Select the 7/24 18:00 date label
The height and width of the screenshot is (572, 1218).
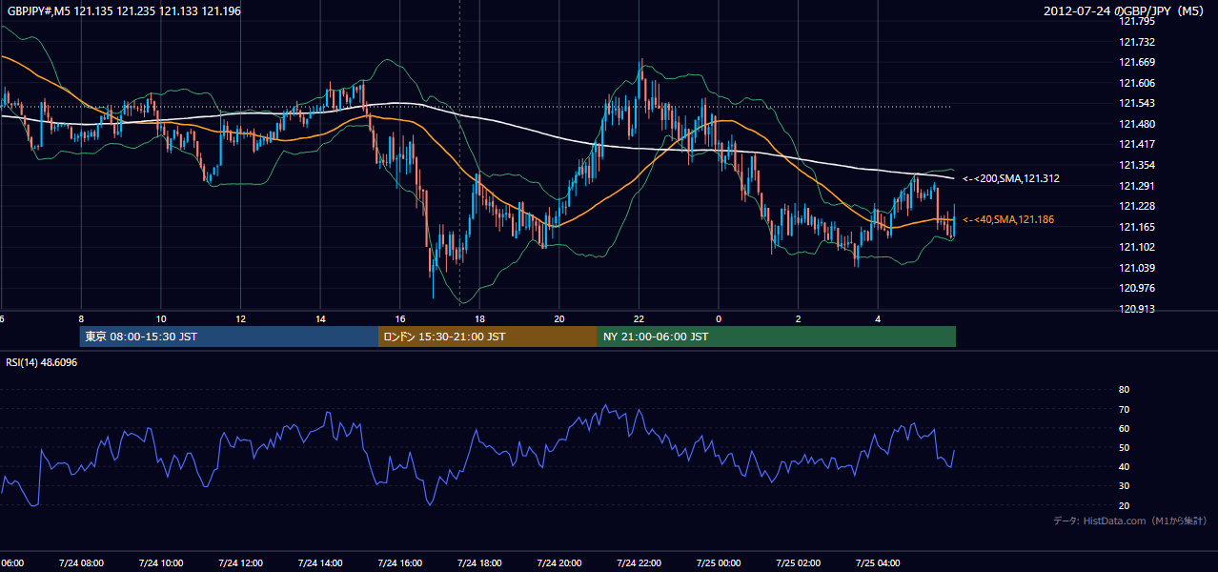[x=479, y=562]
